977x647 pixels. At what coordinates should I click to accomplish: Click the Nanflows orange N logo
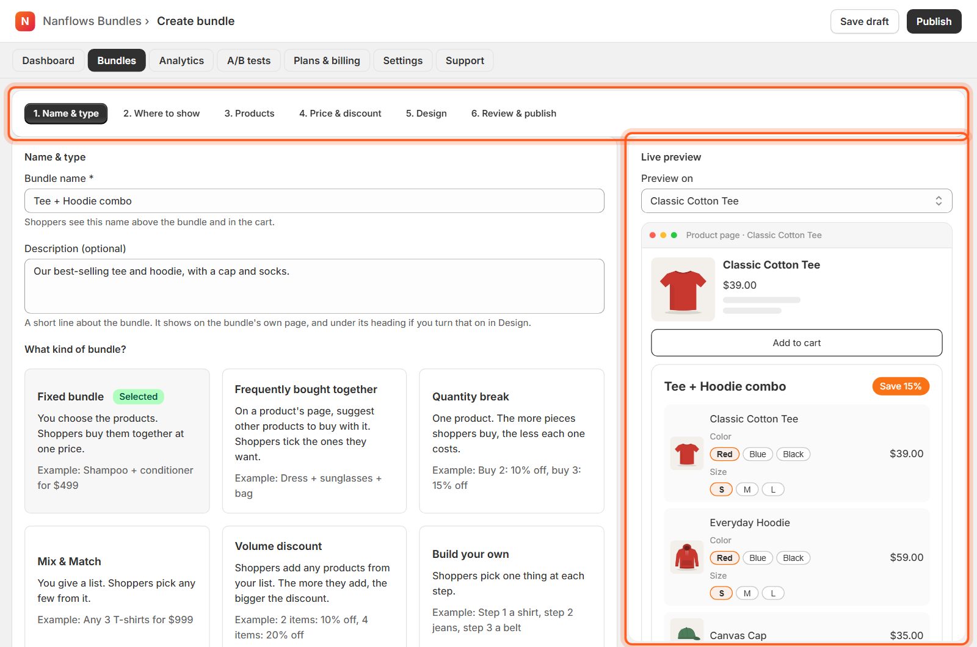pyautogui.click(x=25, y=21)
